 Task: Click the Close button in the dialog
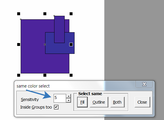pos(142,102)
